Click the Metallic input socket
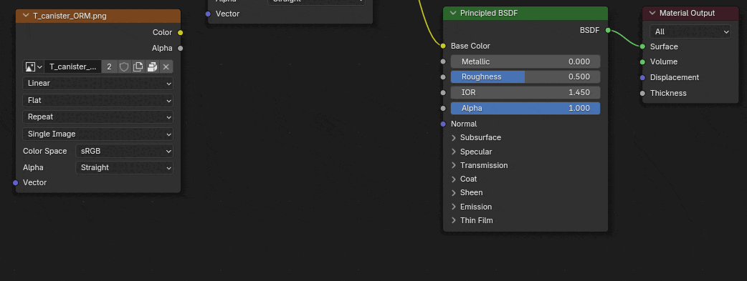The width and height of the screenshot is (747, 281). pos(443,61)
